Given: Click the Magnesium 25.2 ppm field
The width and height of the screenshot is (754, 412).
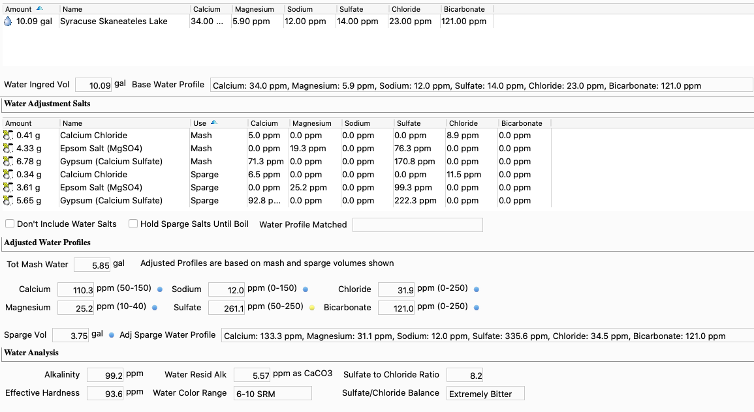Looking at the screenshot, I should pyautogui.click(x=76, y=308).
